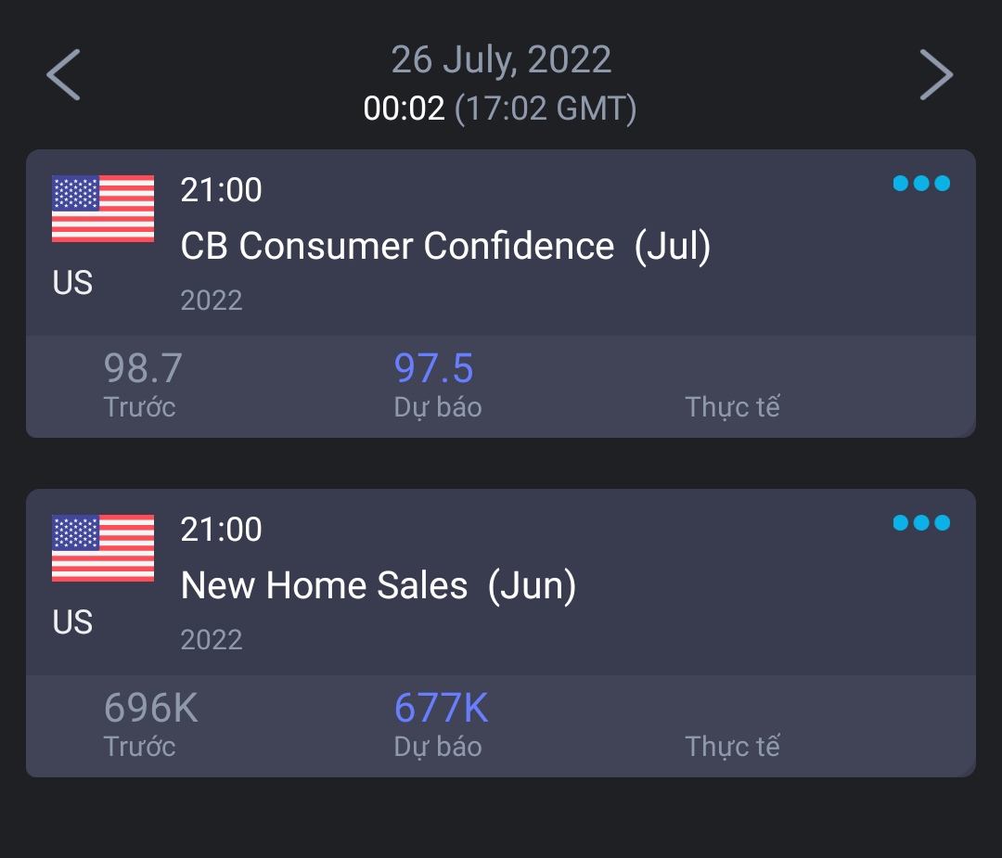Open New Home Sales (Jun) event
1002x858 pixels.
point(379,586)
